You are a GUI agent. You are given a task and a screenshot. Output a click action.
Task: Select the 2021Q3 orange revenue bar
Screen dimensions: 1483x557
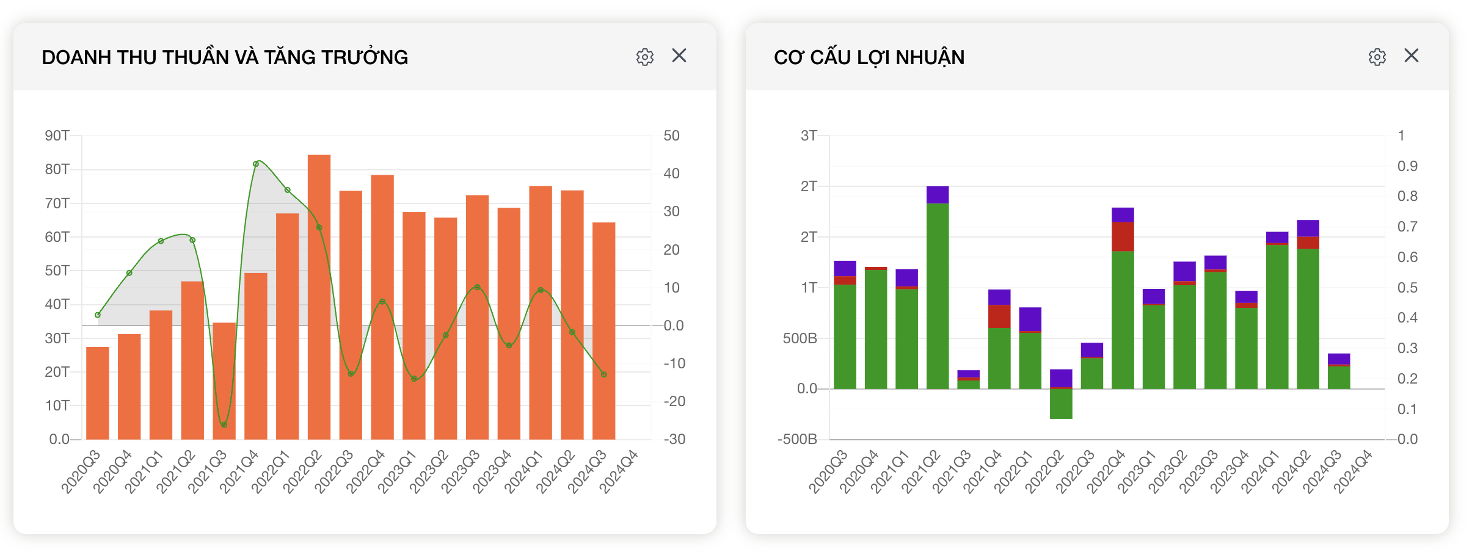(x=224, y=380)
